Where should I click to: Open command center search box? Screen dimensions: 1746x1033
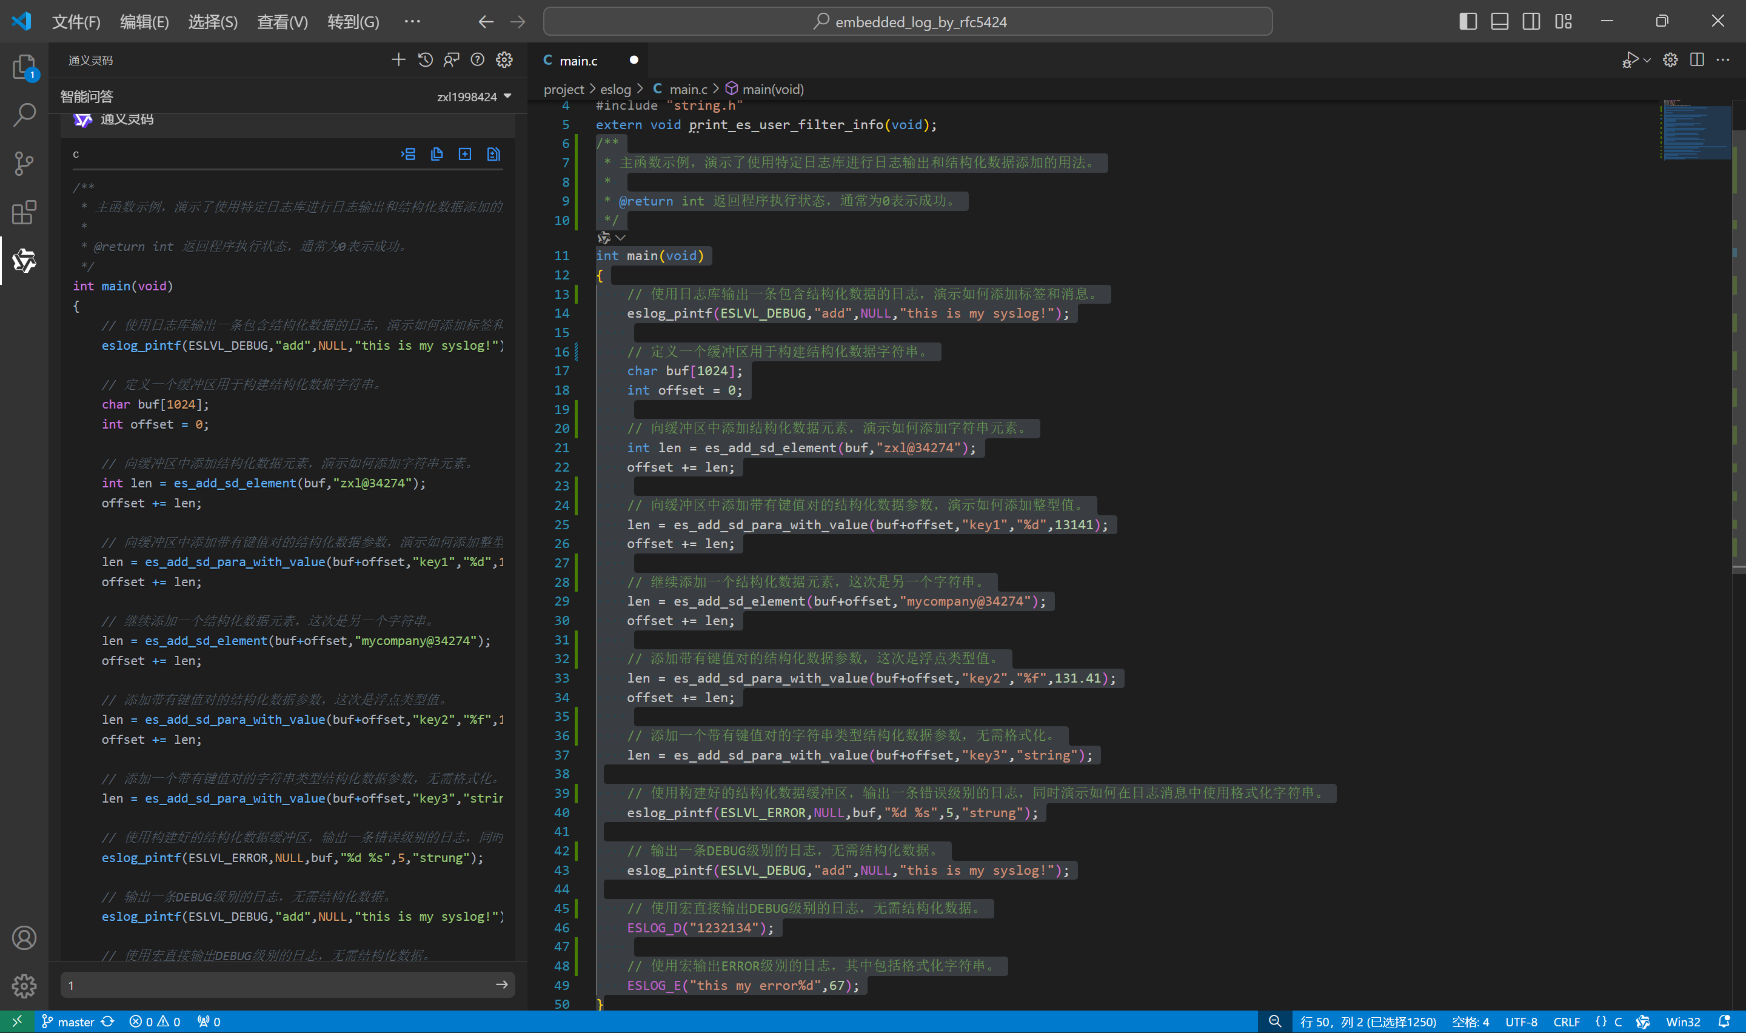pos(908,22)
